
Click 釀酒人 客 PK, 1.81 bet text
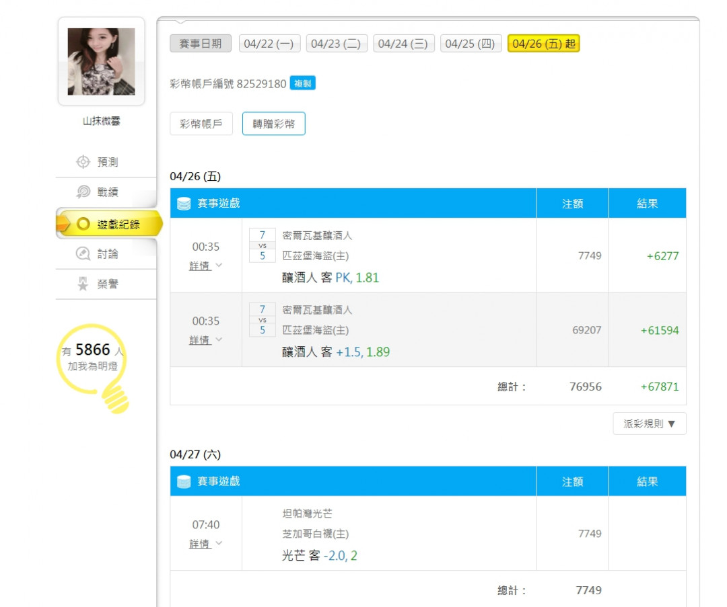330,278
